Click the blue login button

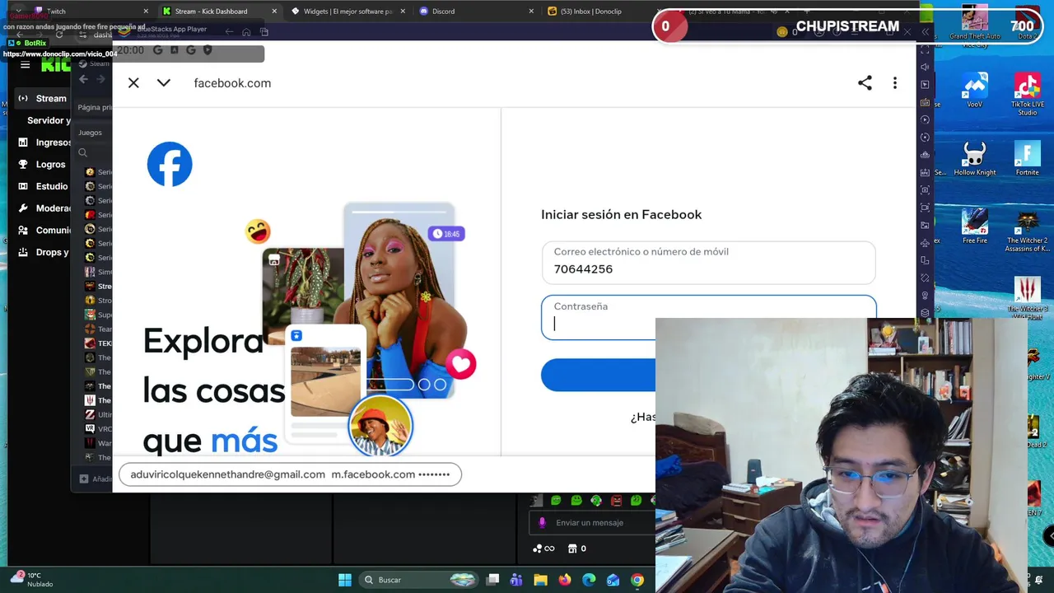[599, 375]
